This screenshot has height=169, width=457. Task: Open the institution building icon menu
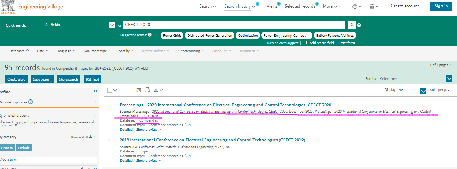(374, 6)
